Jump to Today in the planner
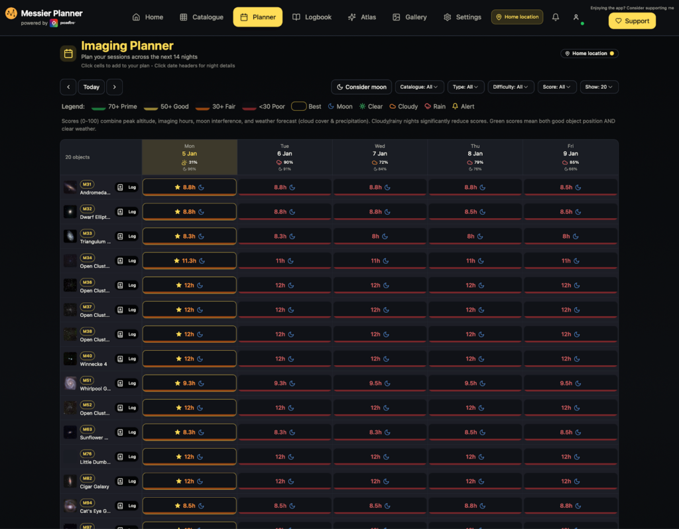Screen dimensions: 679x529 [92, 87]
